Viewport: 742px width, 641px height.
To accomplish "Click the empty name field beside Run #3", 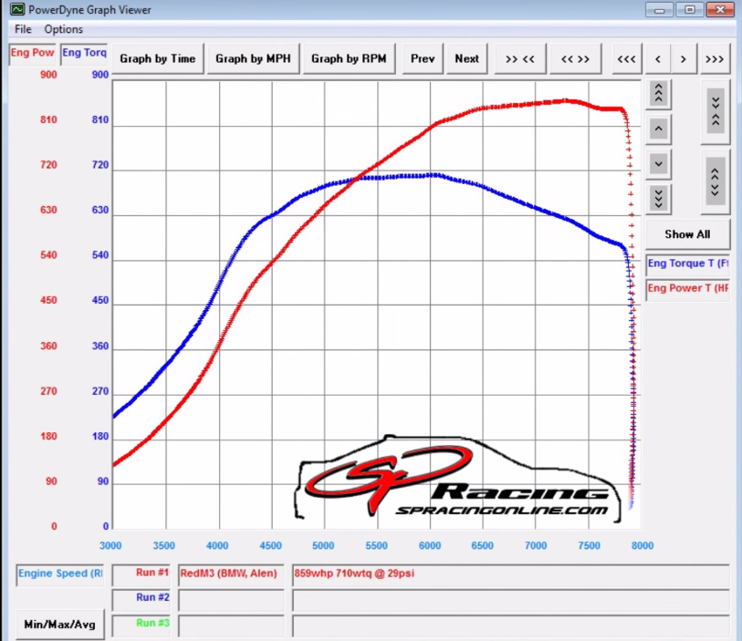I will click(x=232, y=625).
